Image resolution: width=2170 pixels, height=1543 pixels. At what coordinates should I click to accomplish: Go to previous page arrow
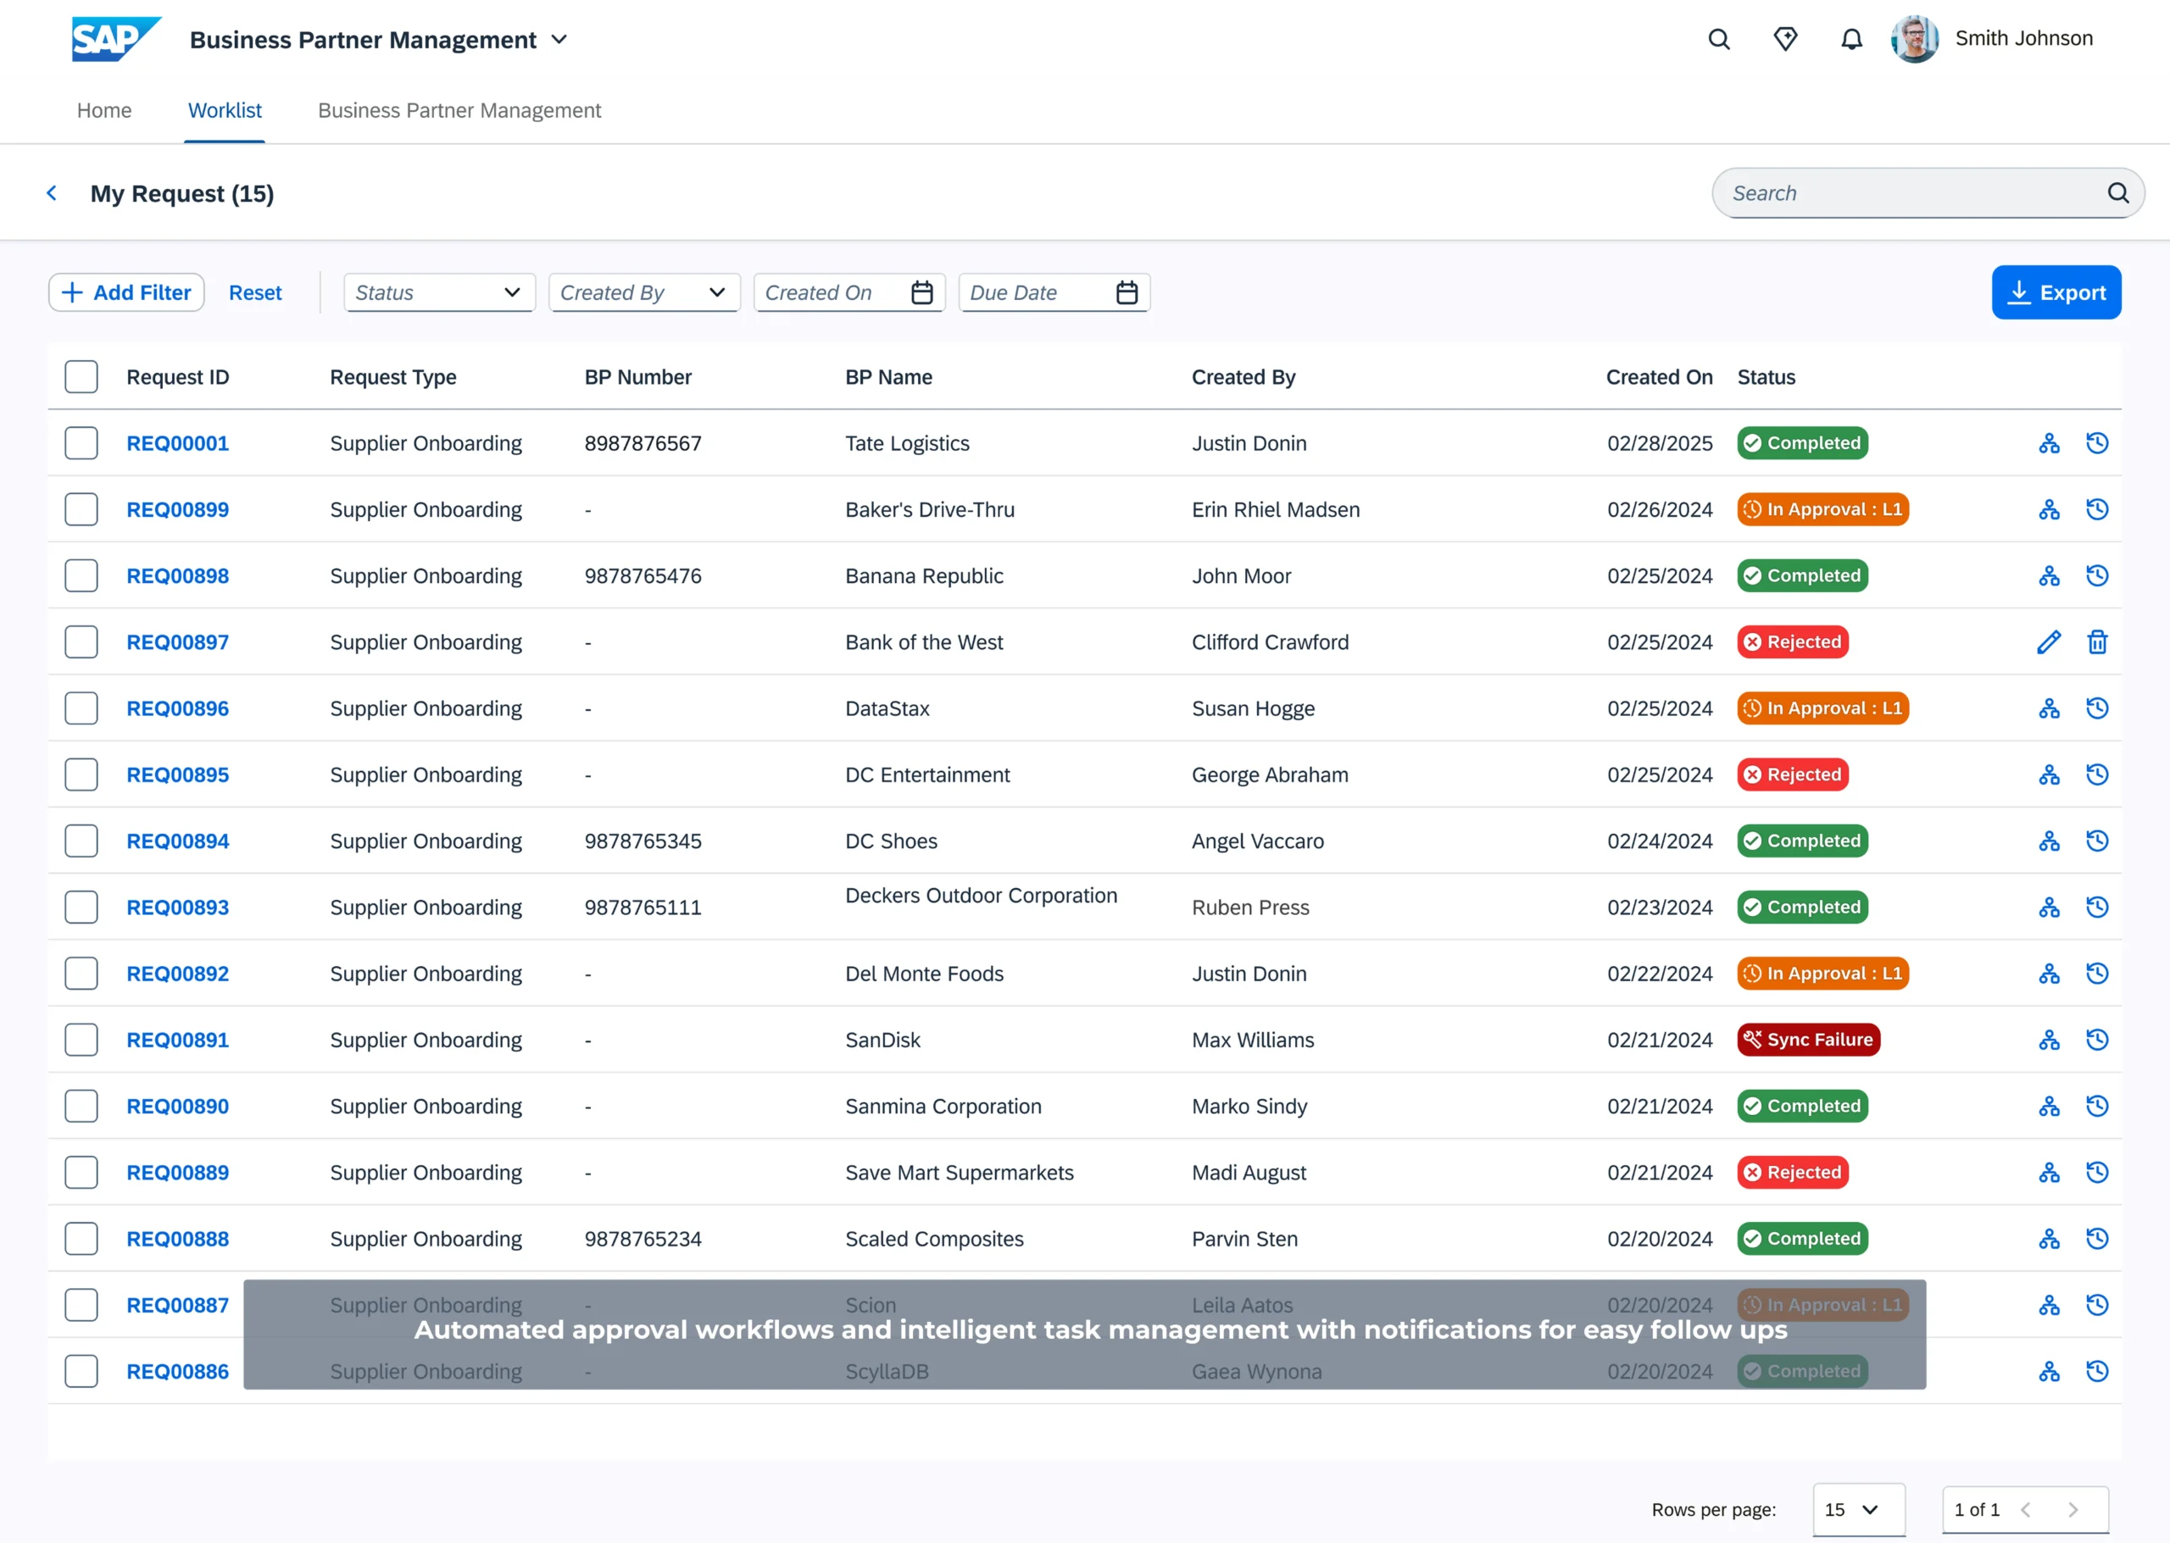[2026, 1510]
